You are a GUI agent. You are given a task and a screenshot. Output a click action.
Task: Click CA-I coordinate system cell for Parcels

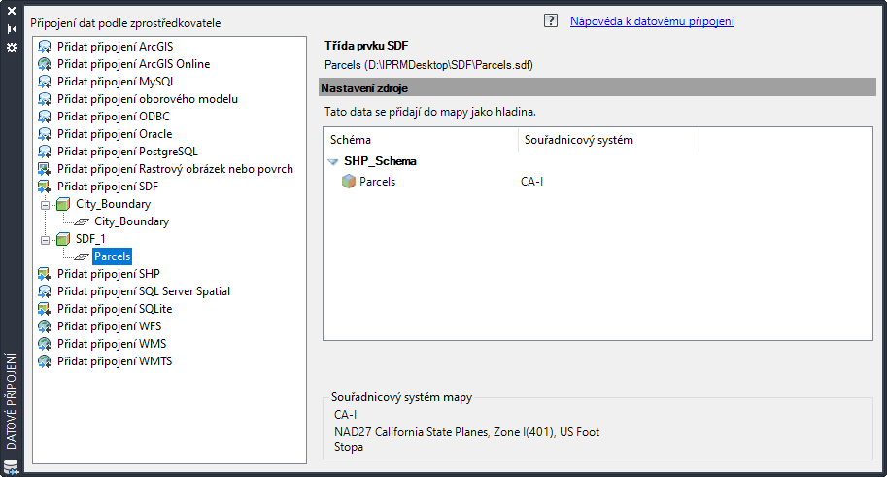[x=532, y=181]
